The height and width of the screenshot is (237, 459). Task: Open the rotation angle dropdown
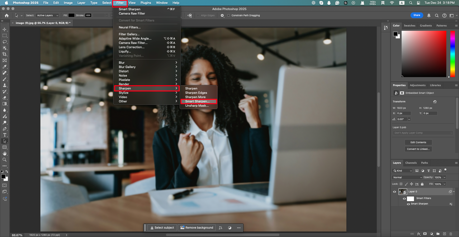pos(409,119)
